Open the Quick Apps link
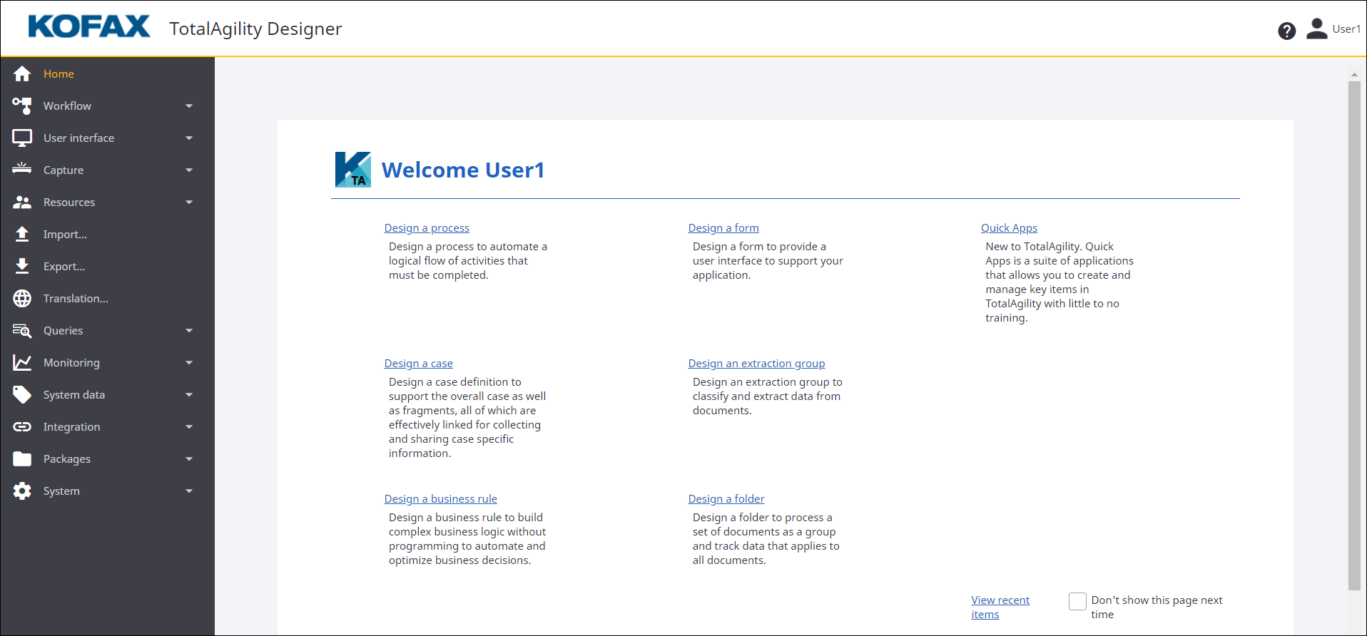The width and height of the screenshot is (1367, 636). (x=1009, y=228)
